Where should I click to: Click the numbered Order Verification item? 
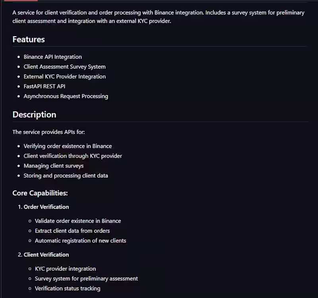(x=46, y=207)
